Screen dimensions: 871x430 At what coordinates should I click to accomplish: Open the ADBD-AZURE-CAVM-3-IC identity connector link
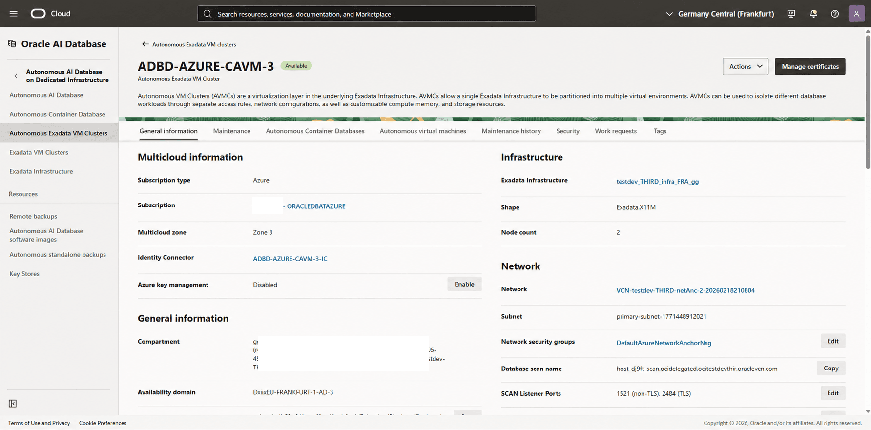(x=290, y=259)
